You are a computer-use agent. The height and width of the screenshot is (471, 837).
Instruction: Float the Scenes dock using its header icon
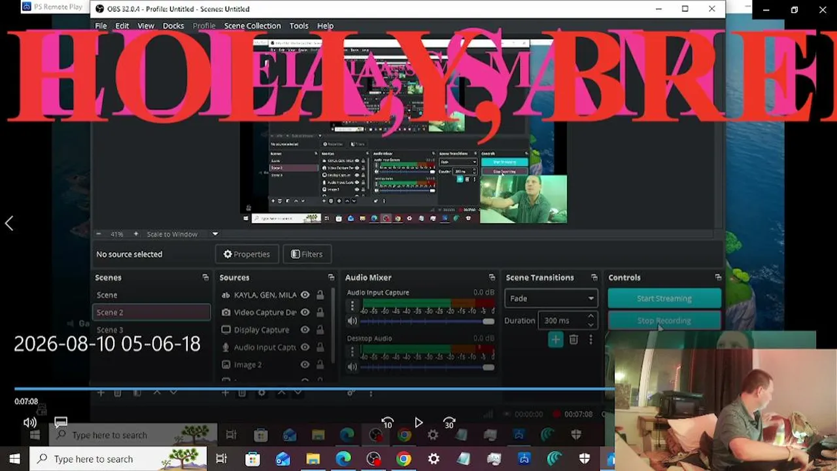point(205,277)
